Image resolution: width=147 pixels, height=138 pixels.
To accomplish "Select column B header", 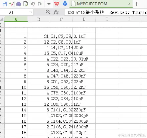I will coord(39,19).
